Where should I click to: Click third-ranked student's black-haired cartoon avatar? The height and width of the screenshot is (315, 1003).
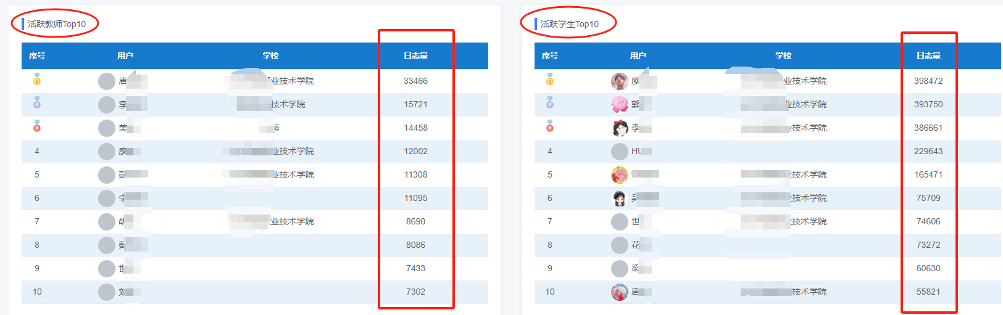[619, 128]
